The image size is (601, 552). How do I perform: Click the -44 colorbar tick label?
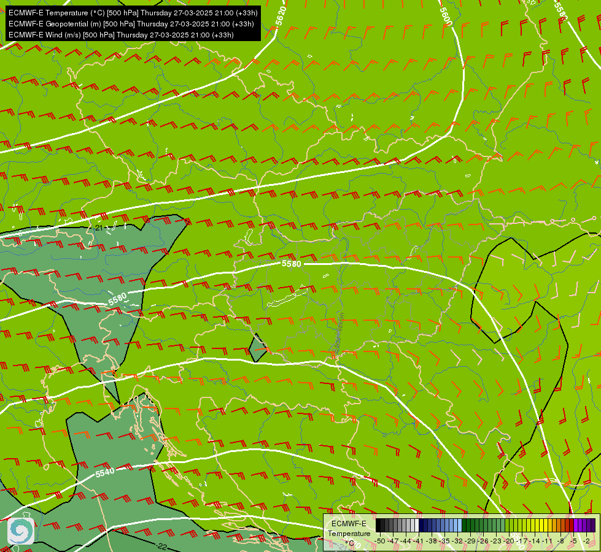406,541
